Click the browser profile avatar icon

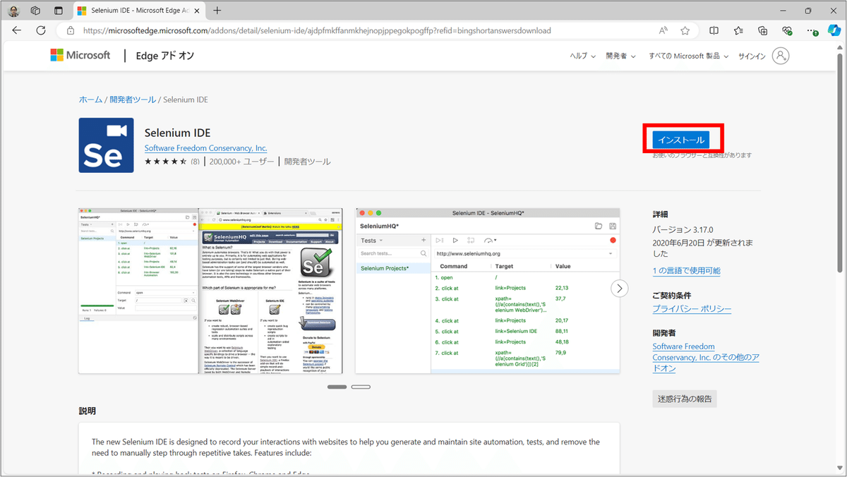click(13, 11)
